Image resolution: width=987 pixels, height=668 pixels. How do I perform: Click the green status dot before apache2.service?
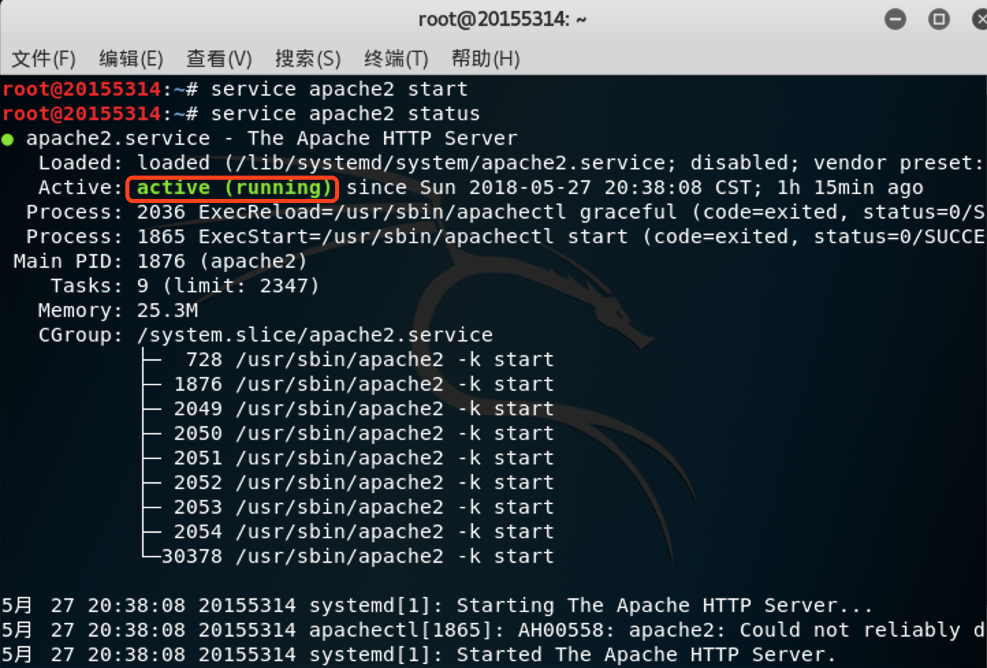(8, 140)
